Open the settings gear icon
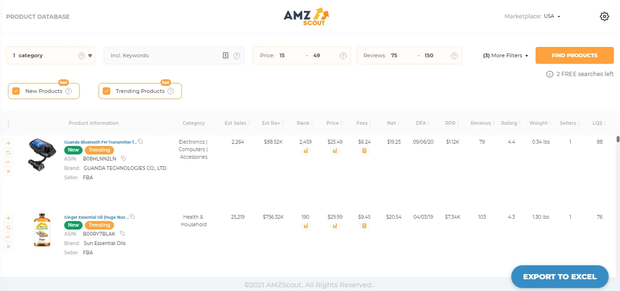The image size is (620, 291). (605, 16)
